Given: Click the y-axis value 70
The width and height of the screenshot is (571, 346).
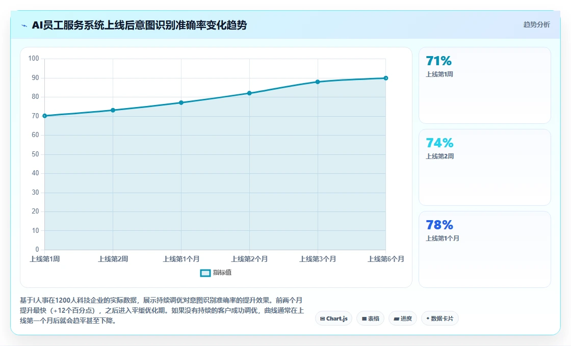Looking at the screenshot, I should tap(35, 116).
